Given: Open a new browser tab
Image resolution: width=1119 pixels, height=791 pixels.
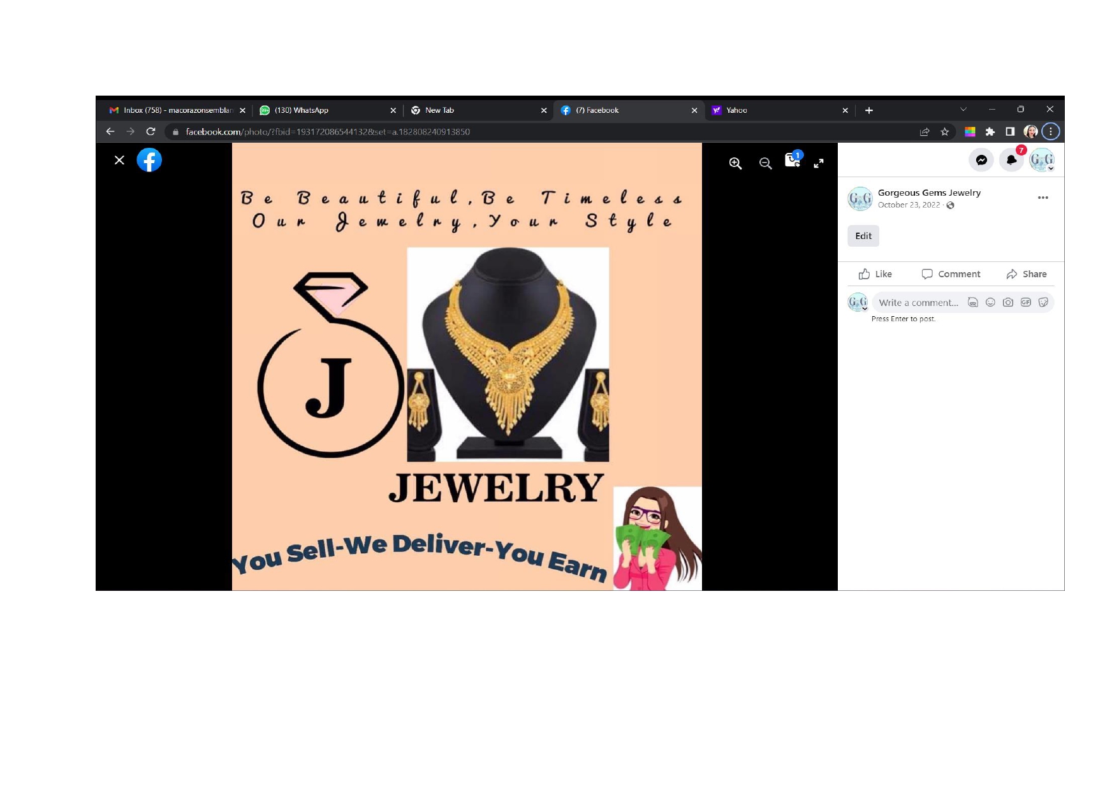Looking at the screenshot, I should click(x=869, y=110).
